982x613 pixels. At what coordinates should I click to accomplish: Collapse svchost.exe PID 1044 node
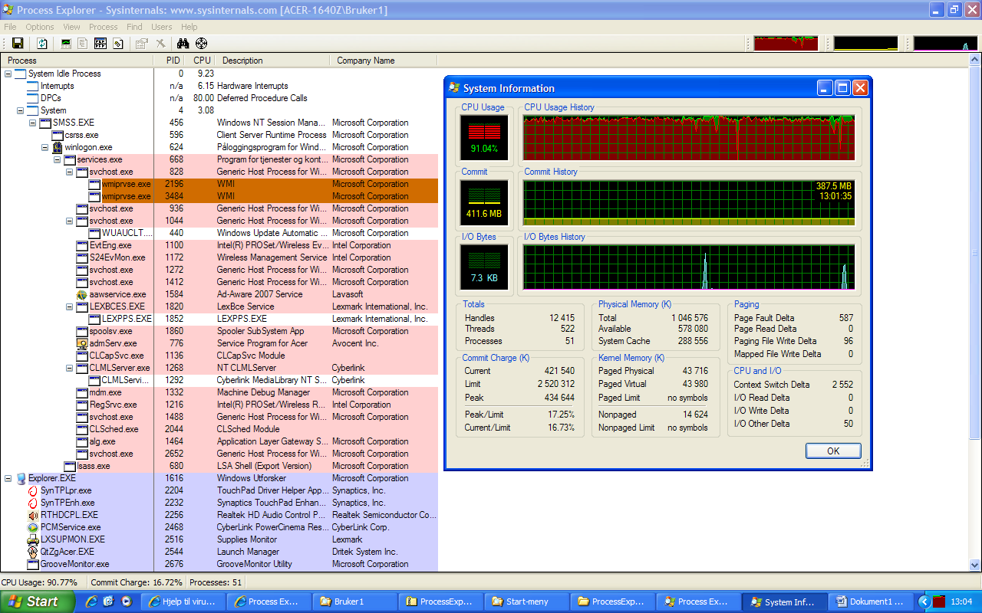coord(70,221)
